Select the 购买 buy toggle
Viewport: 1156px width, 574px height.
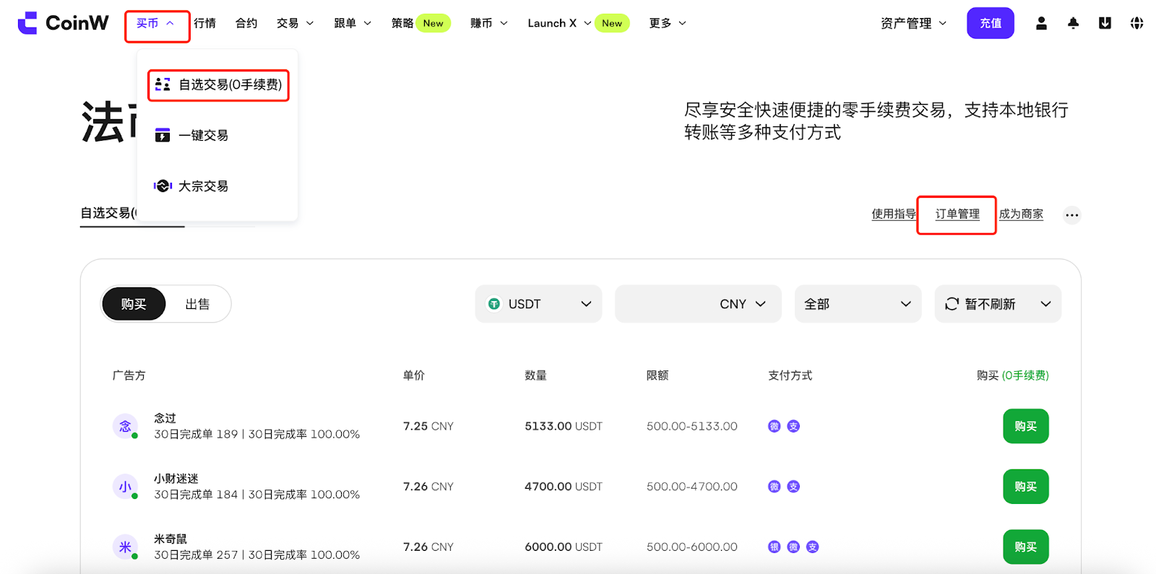[x=134, y=304]
